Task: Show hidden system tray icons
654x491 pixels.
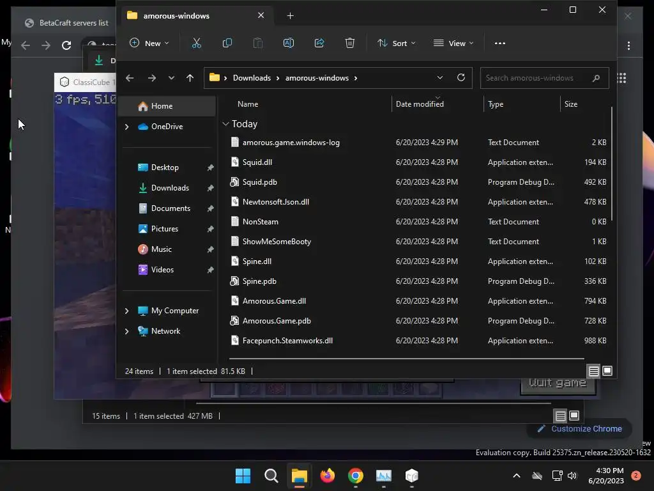Action: 516,476
